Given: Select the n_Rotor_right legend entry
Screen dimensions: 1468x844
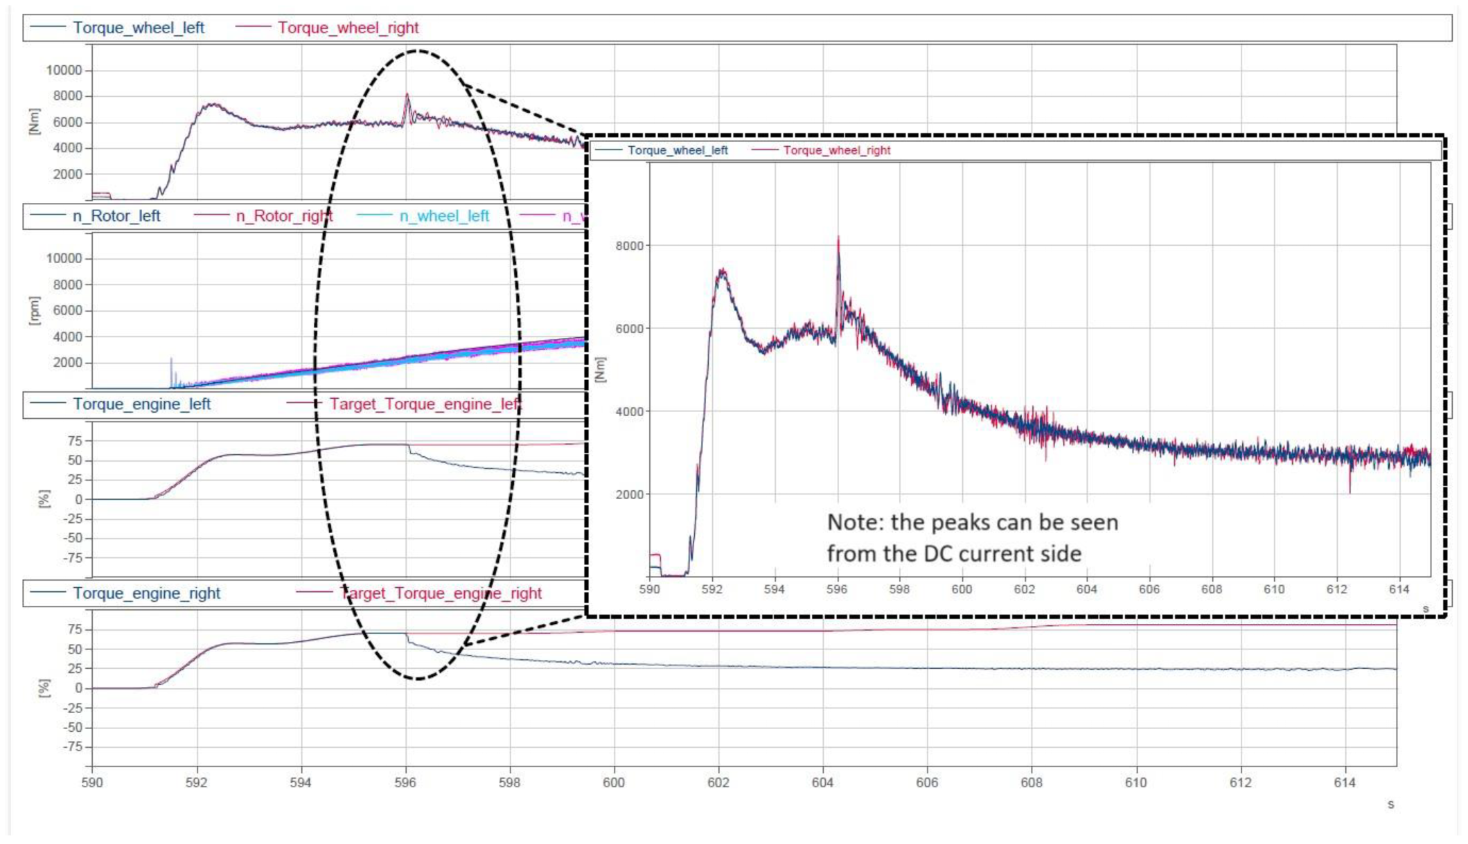Looking at the screenshot, I should (x=284, y=216).
